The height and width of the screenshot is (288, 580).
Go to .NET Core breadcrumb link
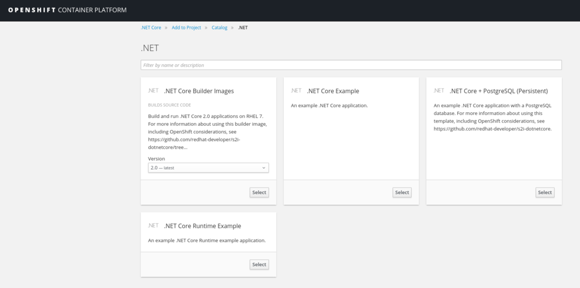point(151,27)
